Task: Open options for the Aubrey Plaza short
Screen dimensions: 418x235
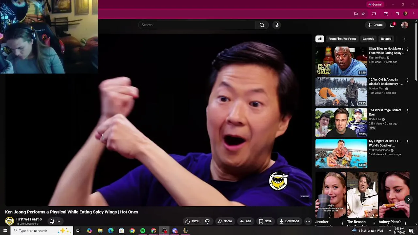Action: click(x=406, y=224)
